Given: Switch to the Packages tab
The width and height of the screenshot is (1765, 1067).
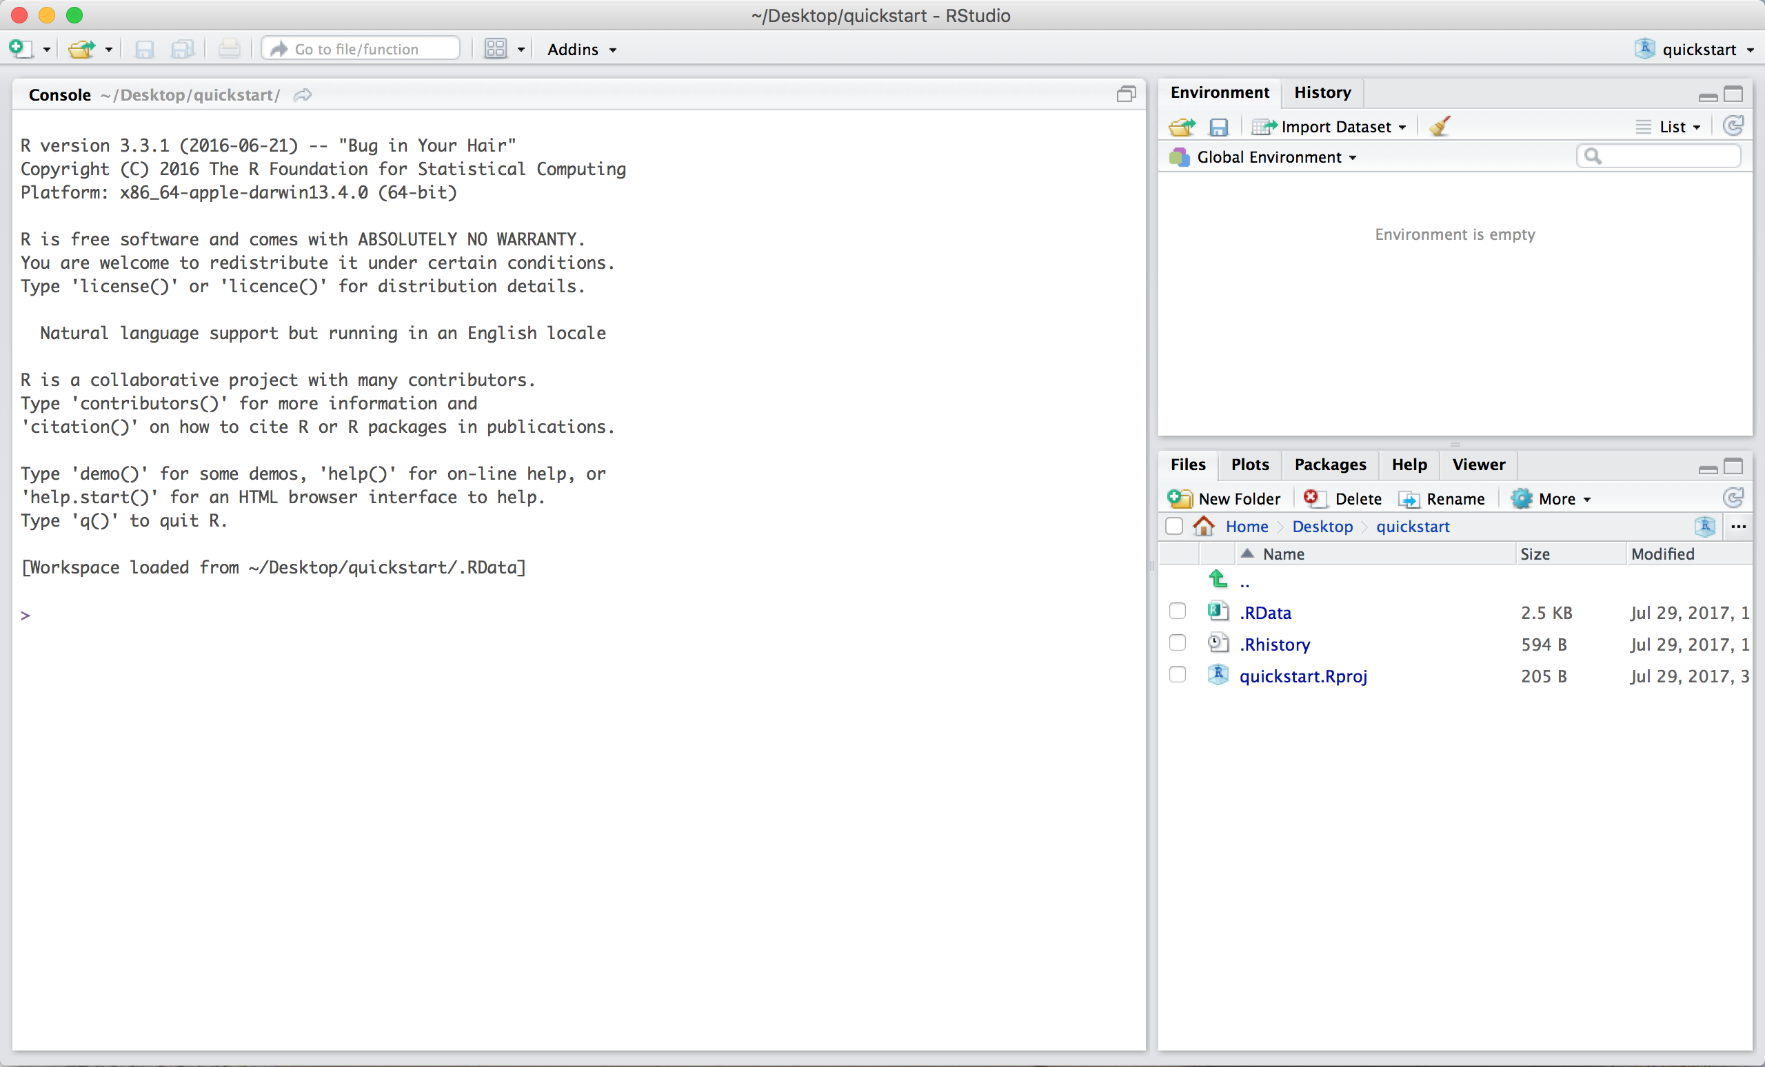Looking at the screenshot, I should tap(1329, 464).
